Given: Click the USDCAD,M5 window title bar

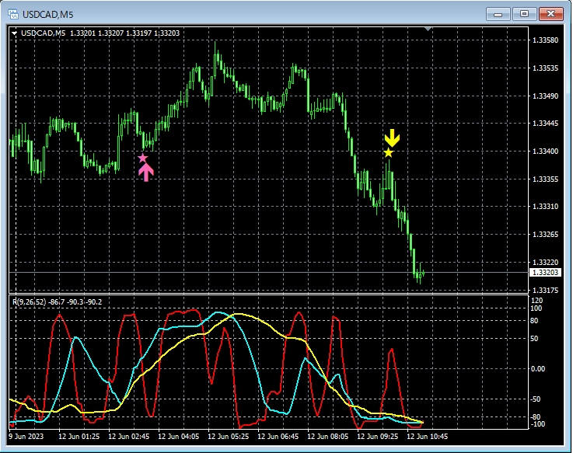Looking at the screenshot, I should (233, 13).
